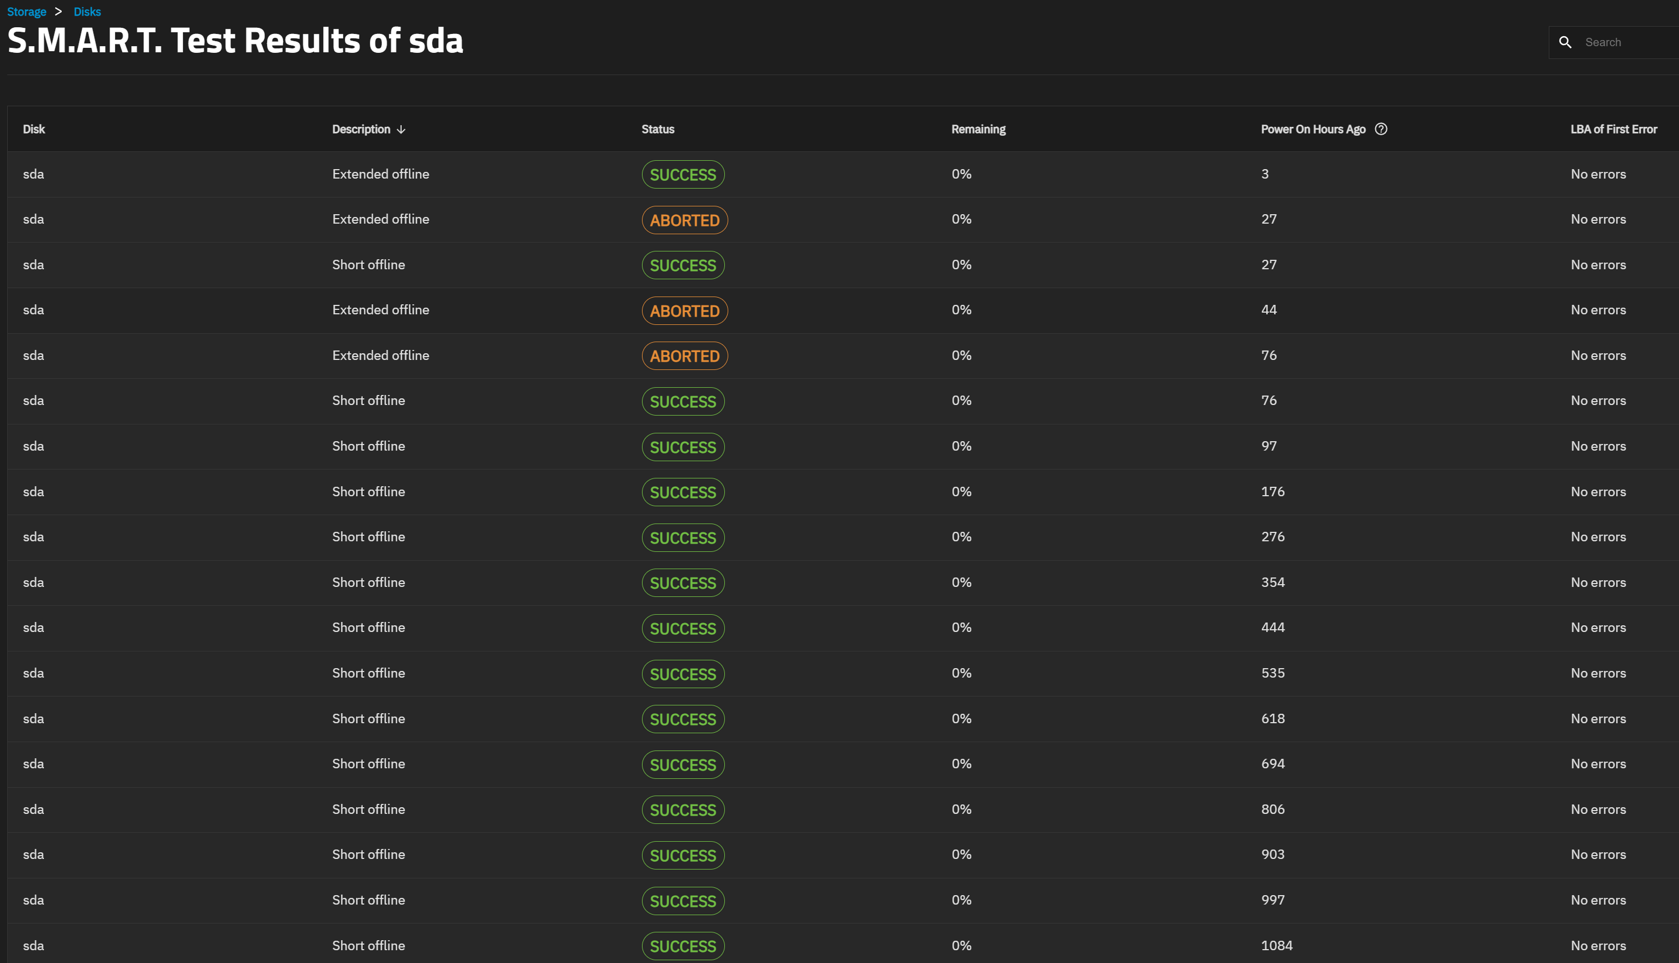Click the SUCCESS badge in the 535 hours row

click(x=683, y=674)
